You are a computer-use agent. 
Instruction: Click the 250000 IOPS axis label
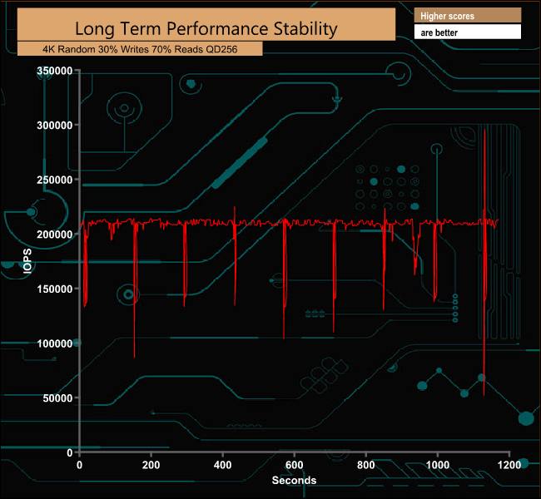tap(54, 180)
